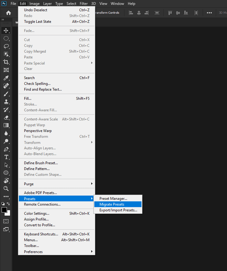
Task: Select the Lasso tool
Action: pyautogui.click(x=6, y=46)
